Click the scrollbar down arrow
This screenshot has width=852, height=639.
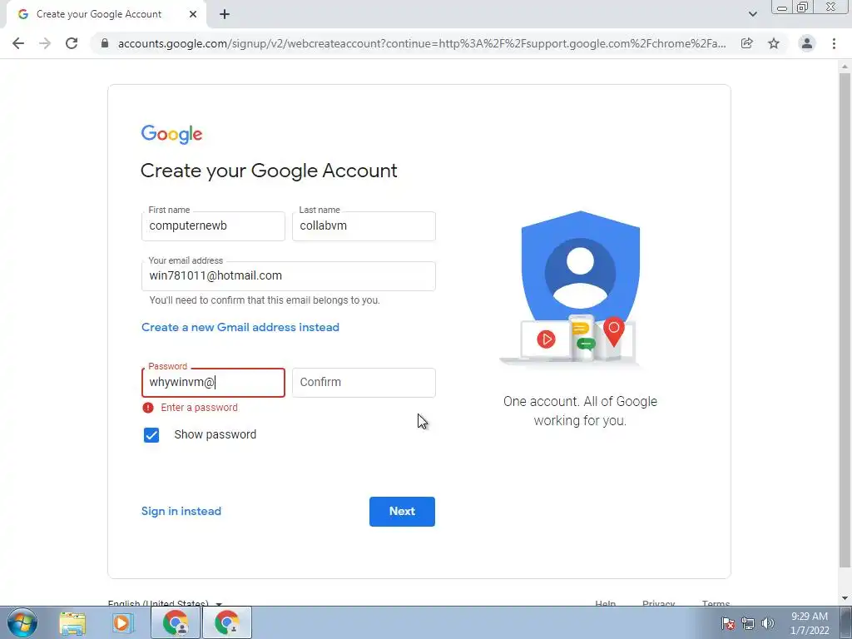845,599
